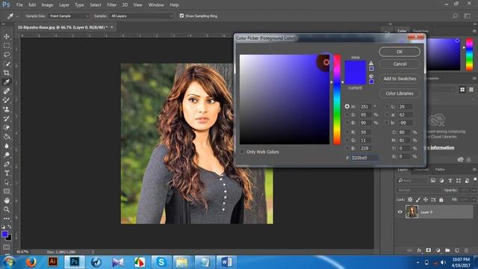Select the Move tool
This screenshot has height=269, width=478.
tap(7, 37)
